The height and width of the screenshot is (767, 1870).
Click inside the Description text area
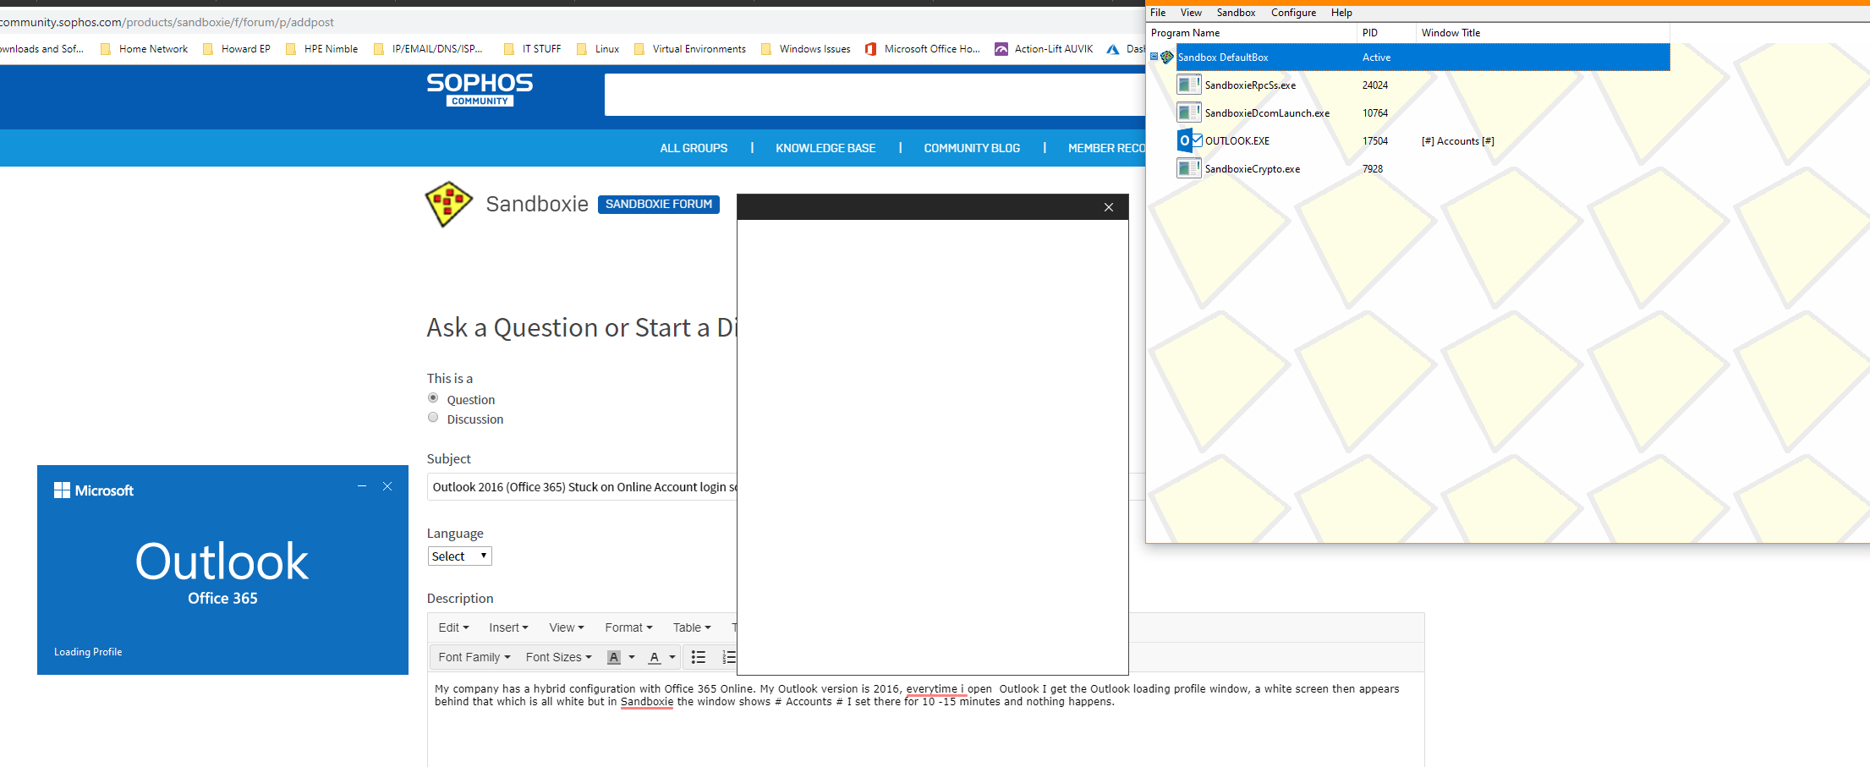pyautogui.click(x=925, y=719)
